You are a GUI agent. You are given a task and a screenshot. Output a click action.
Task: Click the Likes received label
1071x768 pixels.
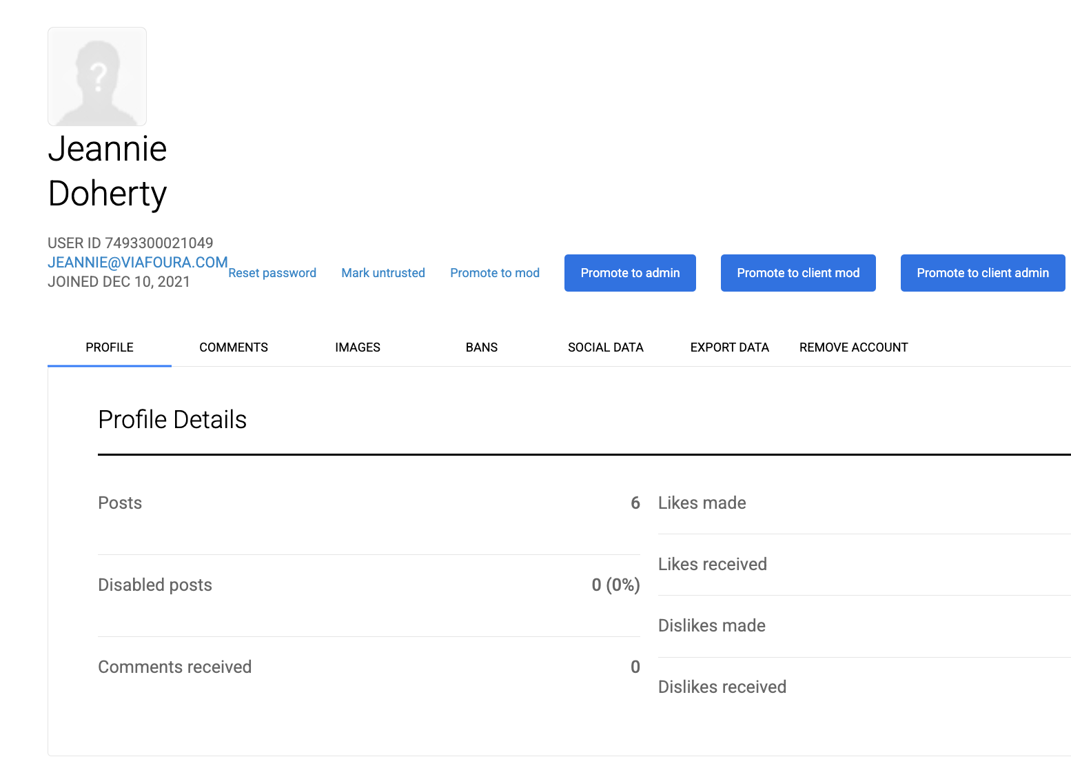coord(713,565)
